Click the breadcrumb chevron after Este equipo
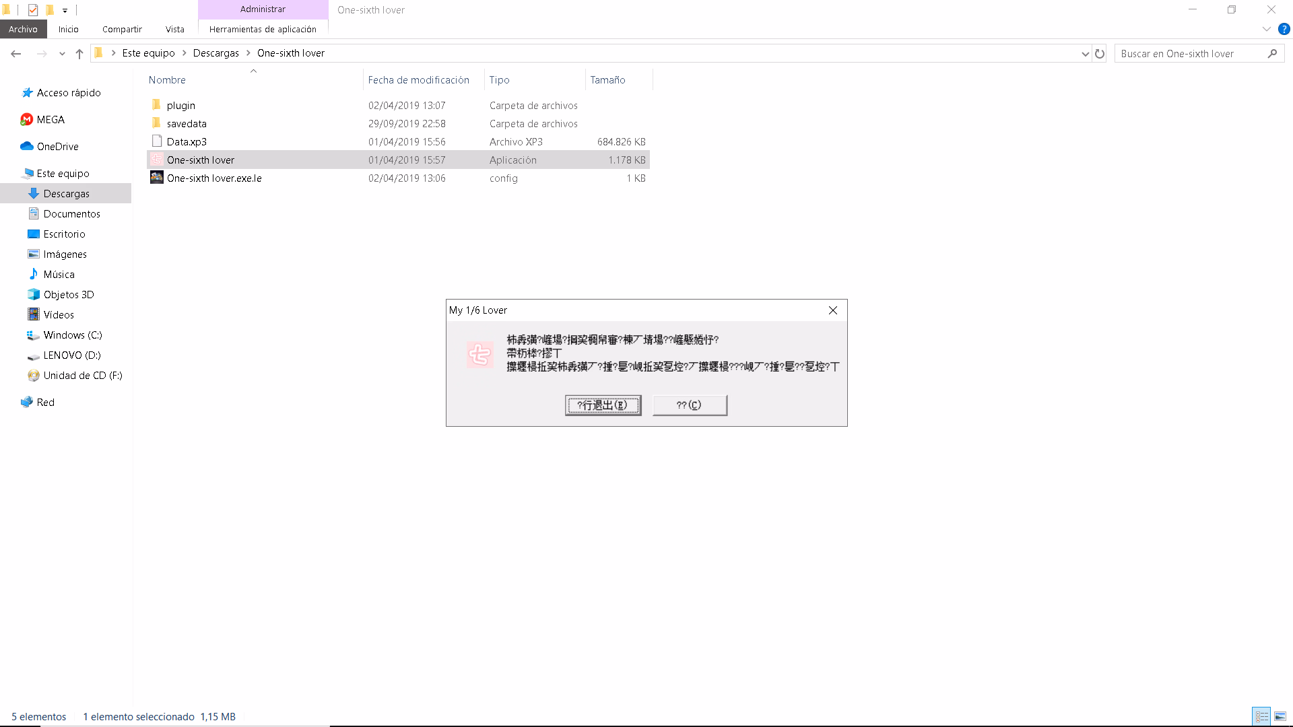The image size is (1293, 727). 184,53
